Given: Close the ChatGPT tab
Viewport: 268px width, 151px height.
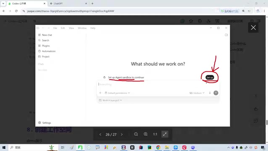Looking at the screenshot, I should [86, 3].
